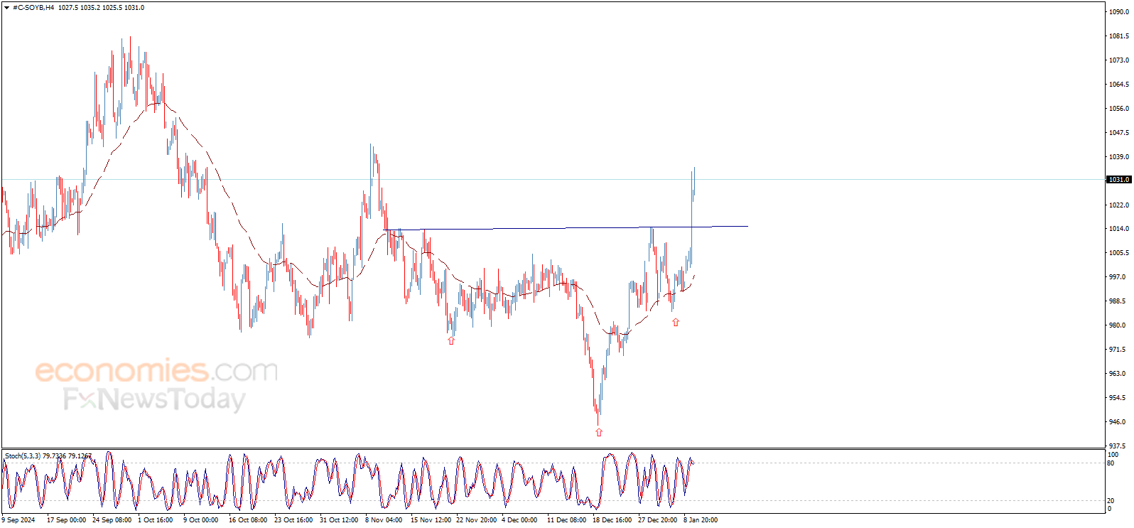
Task: Click the 23 Oct 16:00 time label
Action: tap(293, 520)
